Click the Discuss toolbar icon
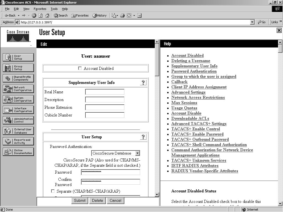283x212 pixels. 139,15
